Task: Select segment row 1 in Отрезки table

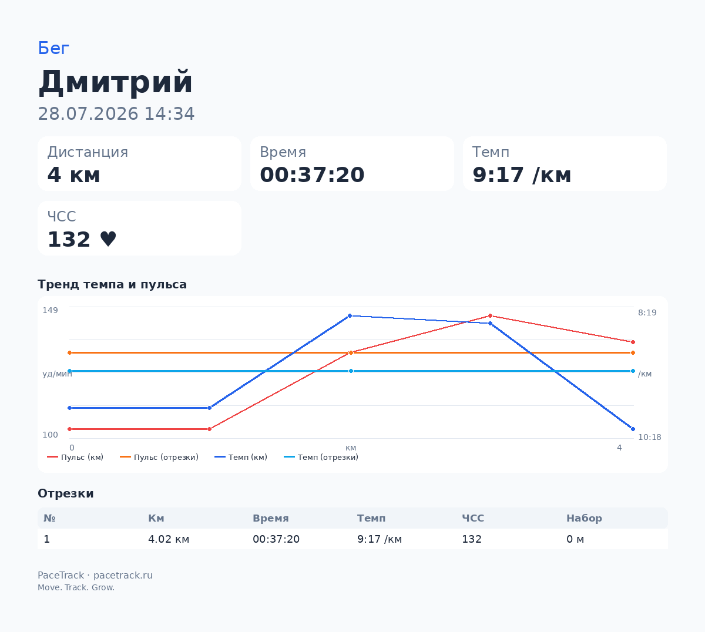Action: click(352, 539)
